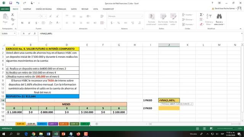Screen dimensions: 244x137
Task: Open the AutoSum sigma tool
Action: pos(201,14)
